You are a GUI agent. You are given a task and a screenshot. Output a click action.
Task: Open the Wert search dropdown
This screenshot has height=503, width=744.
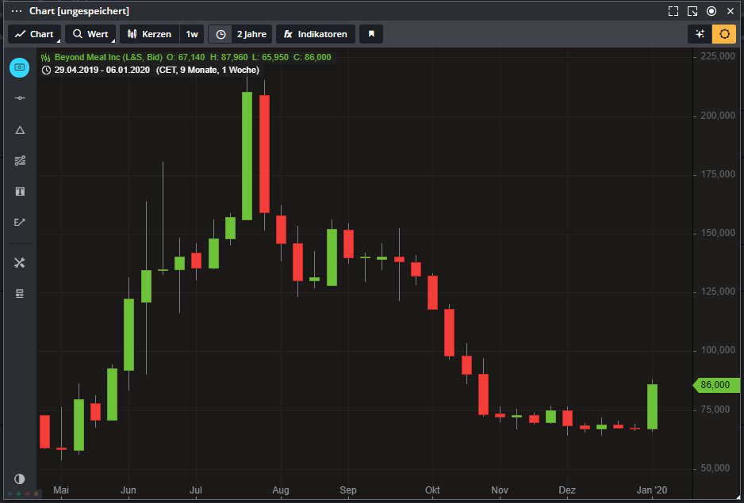pyautogui.click(x=90, y=34)
